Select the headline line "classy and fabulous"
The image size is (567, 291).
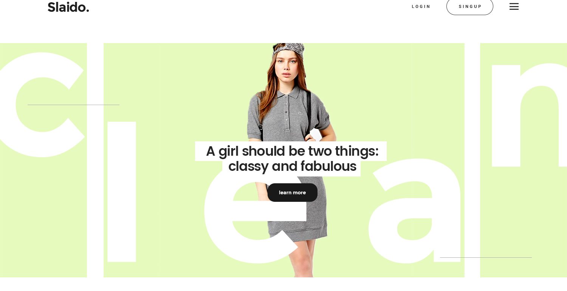(292, 166)
